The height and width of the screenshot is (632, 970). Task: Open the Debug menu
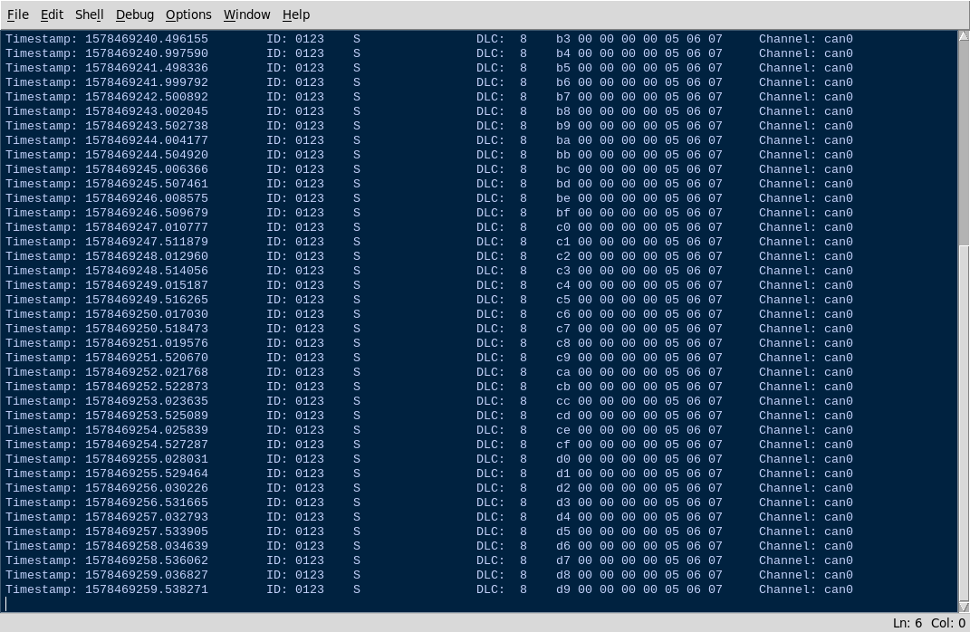click(x=134, y=14)
